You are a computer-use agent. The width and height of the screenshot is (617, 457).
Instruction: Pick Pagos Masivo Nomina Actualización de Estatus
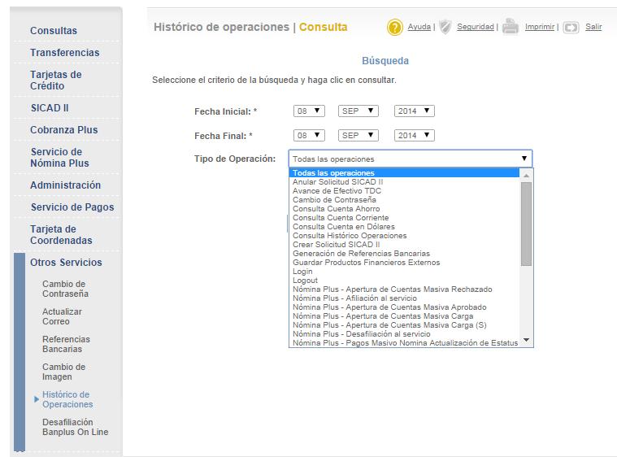tap(404, 343)
